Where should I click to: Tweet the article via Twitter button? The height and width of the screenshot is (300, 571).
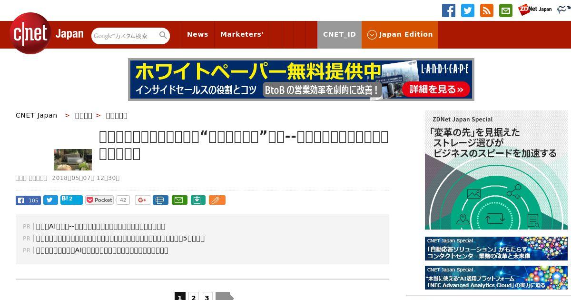[x=50, y=200]
